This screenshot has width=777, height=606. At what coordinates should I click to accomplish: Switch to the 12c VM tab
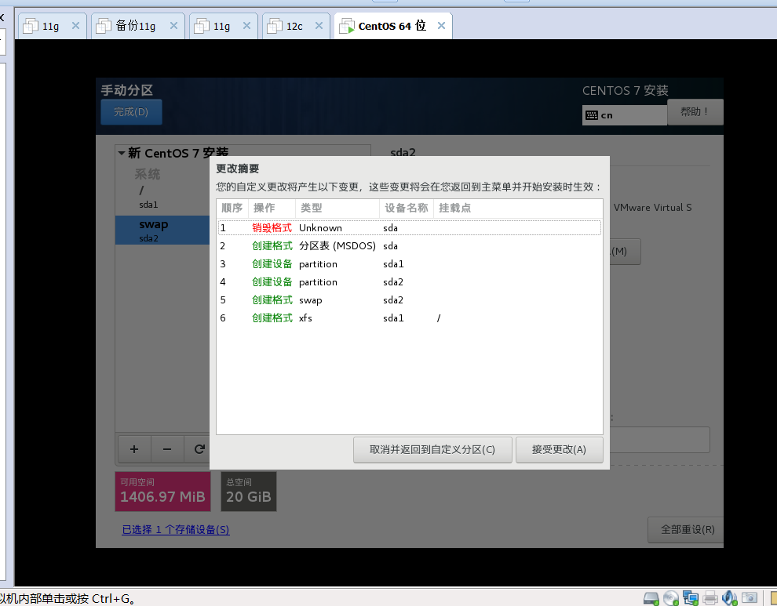(296, 26)
